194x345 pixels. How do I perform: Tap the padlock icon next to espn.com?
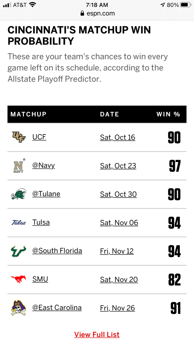[82, 14]
